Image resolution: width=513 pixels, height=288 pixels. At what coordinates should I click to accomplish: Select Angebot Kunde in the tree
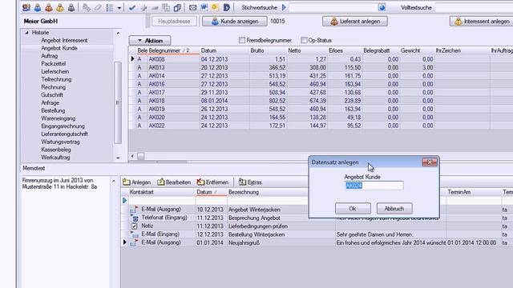pos(59,48)
